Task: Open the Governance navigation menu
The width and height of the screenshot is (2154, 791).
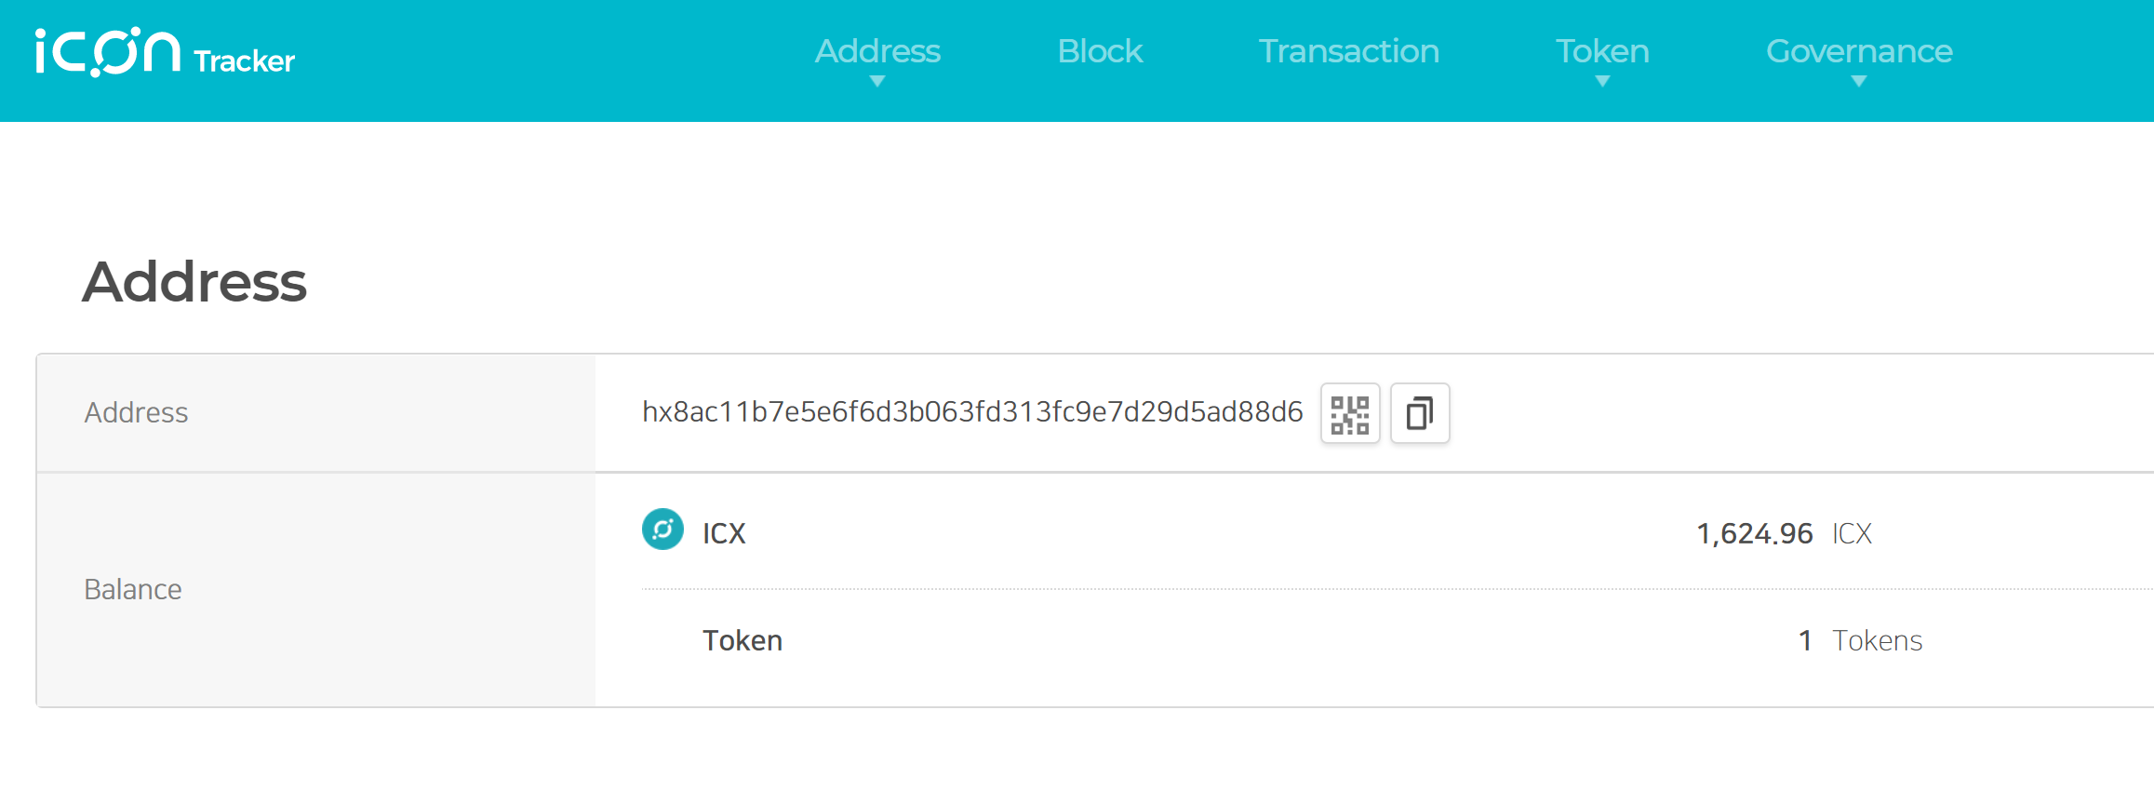Action: (1859, 51)
